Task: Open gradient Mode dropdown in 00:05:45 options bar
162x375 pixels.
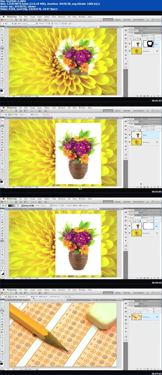Action: click(46, 205)
